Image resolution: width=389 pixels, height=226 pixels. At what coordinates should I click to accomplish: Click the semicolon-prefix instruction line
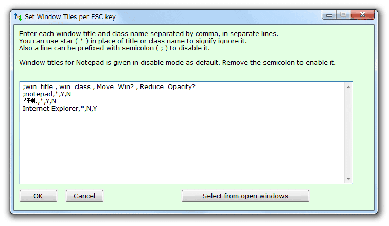point(114,48)
